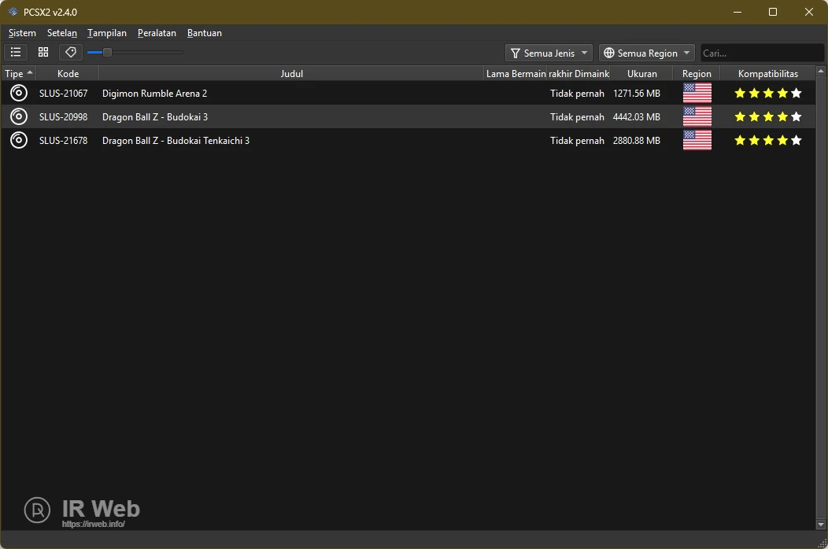Screen dimensions: 828x549
Task: Click US flag in Digimon Rumble Arena 2 row
Action: click(x=697, y=93)
